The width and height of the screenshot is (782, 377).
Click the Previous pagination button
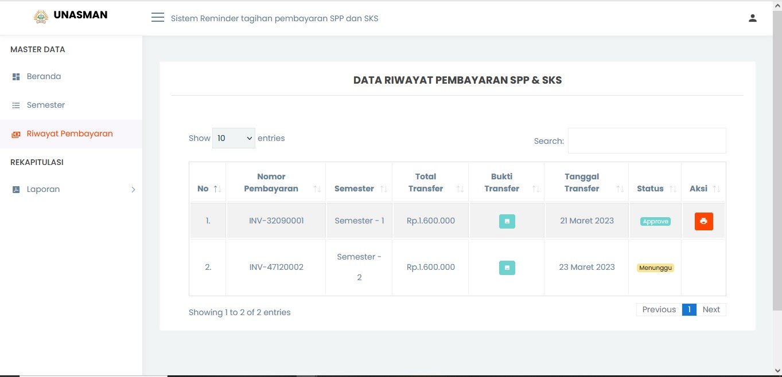[659, 309]
